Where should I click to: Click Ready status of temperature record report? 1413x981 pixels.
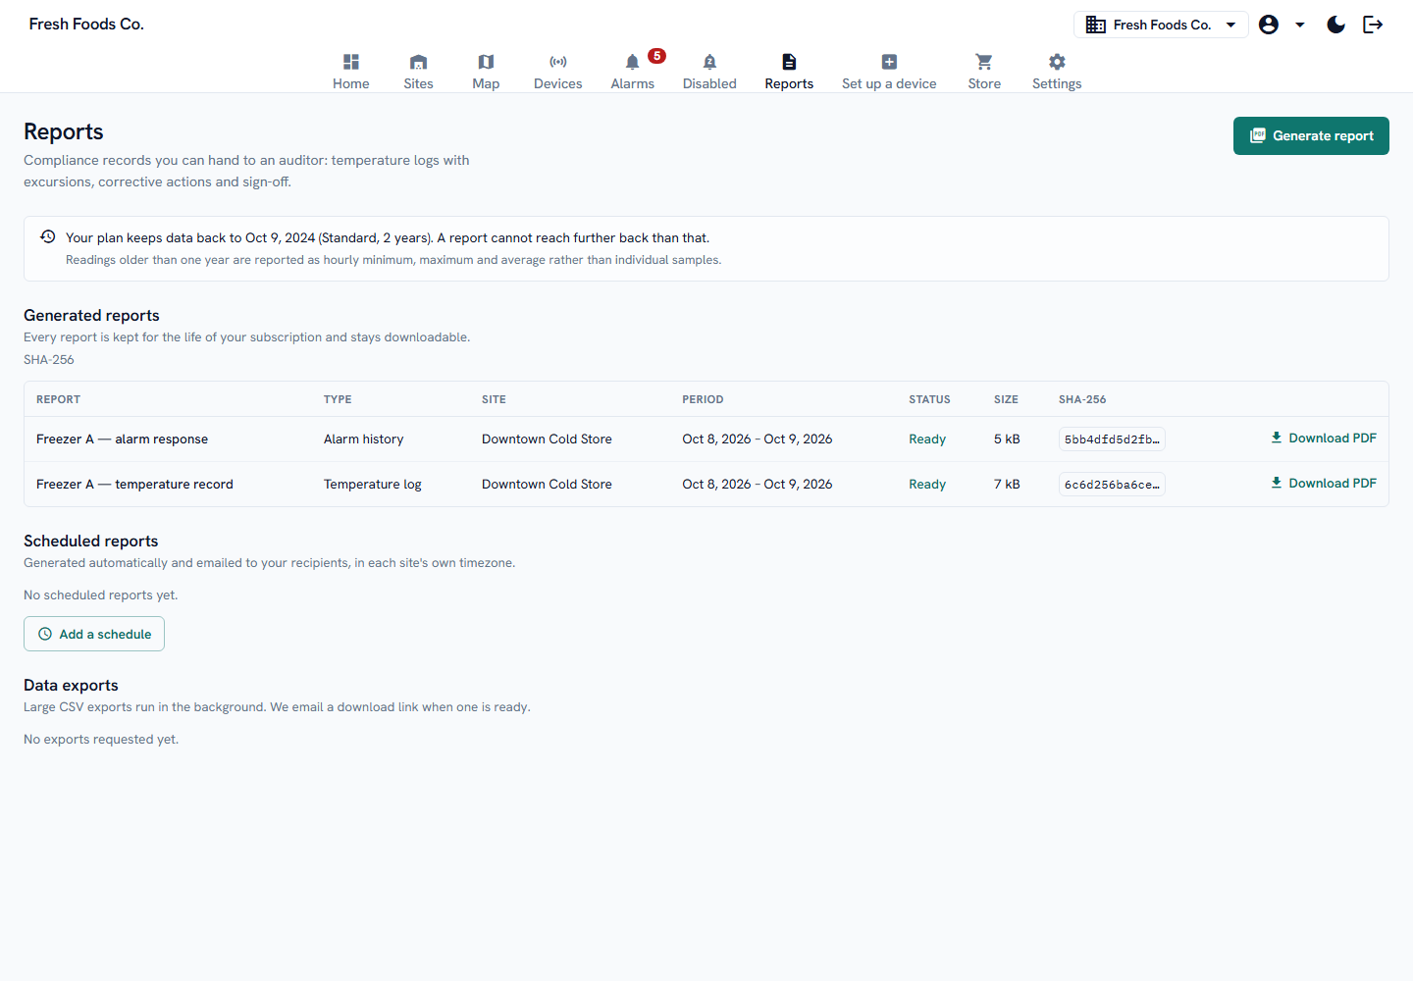pyautogui.click(x=927, y=485)
